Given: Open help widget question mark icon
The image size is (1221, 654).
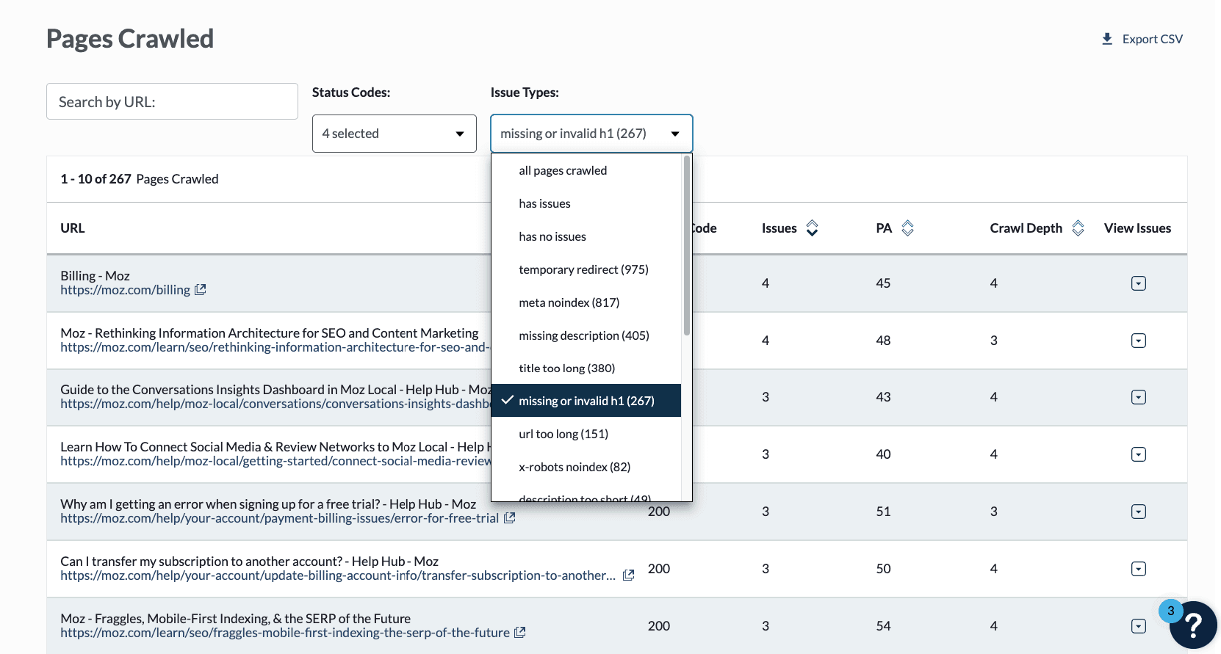Looking at the screenshot, I should pos(1194,625).
